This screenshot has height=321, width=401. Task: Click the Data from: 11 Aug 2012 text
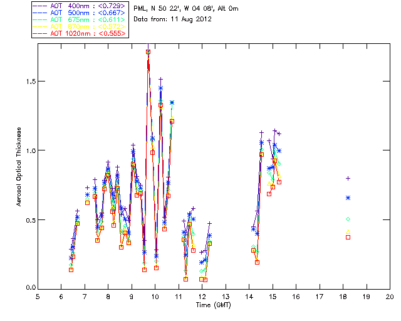[x=173, y=19]
